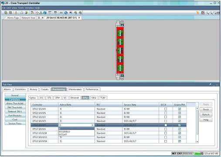
Task: Click the up arrow above the card graphic
Action: tap(122, 25)
